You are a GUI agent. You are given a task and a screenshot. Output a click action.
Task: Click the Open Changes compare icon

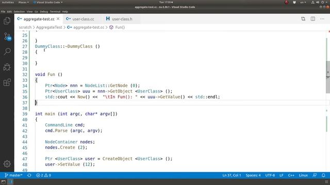pos(303,19)
